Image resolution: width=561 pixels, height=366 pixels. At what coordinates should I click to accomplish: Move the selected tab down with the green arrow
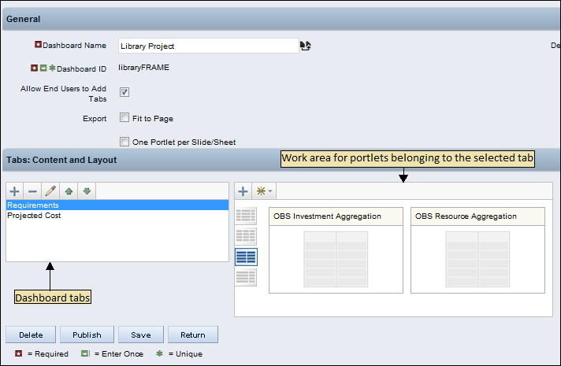click(x=87, y=191)
